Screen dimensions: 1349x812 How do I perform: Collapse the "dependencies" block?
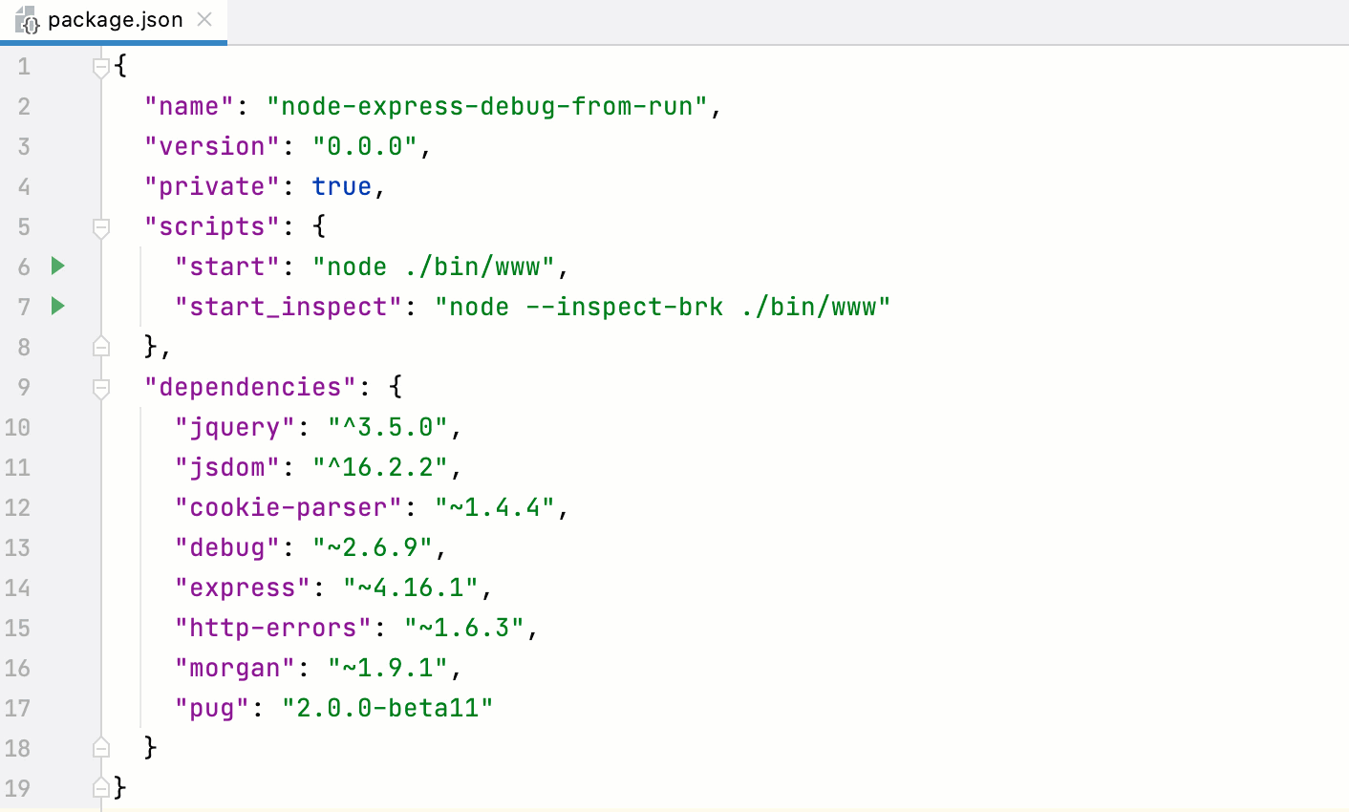[x=100, y=387]
